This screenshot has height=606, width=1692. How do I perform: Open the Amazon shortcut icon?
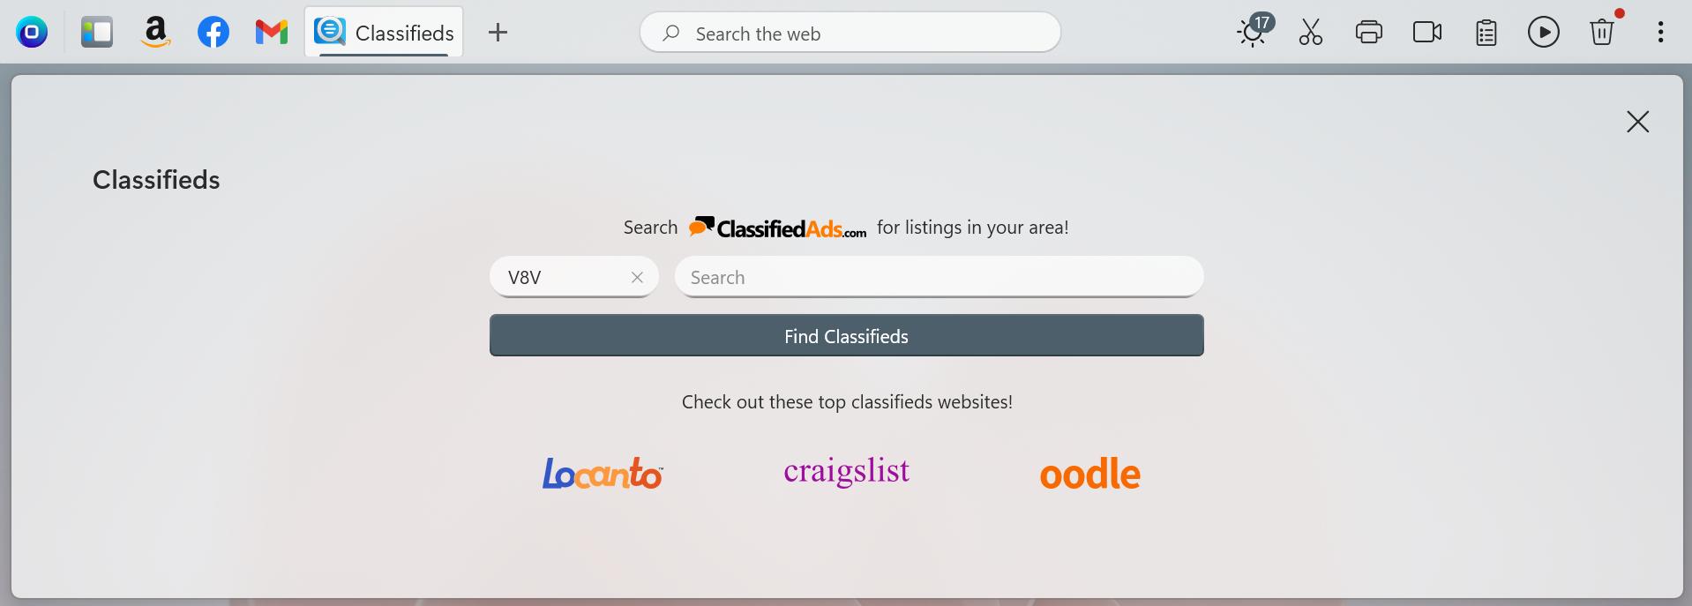pyautogui.click(x=155, y=33)
